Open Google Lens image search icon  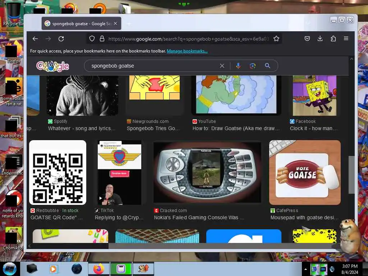pos(253,66)
